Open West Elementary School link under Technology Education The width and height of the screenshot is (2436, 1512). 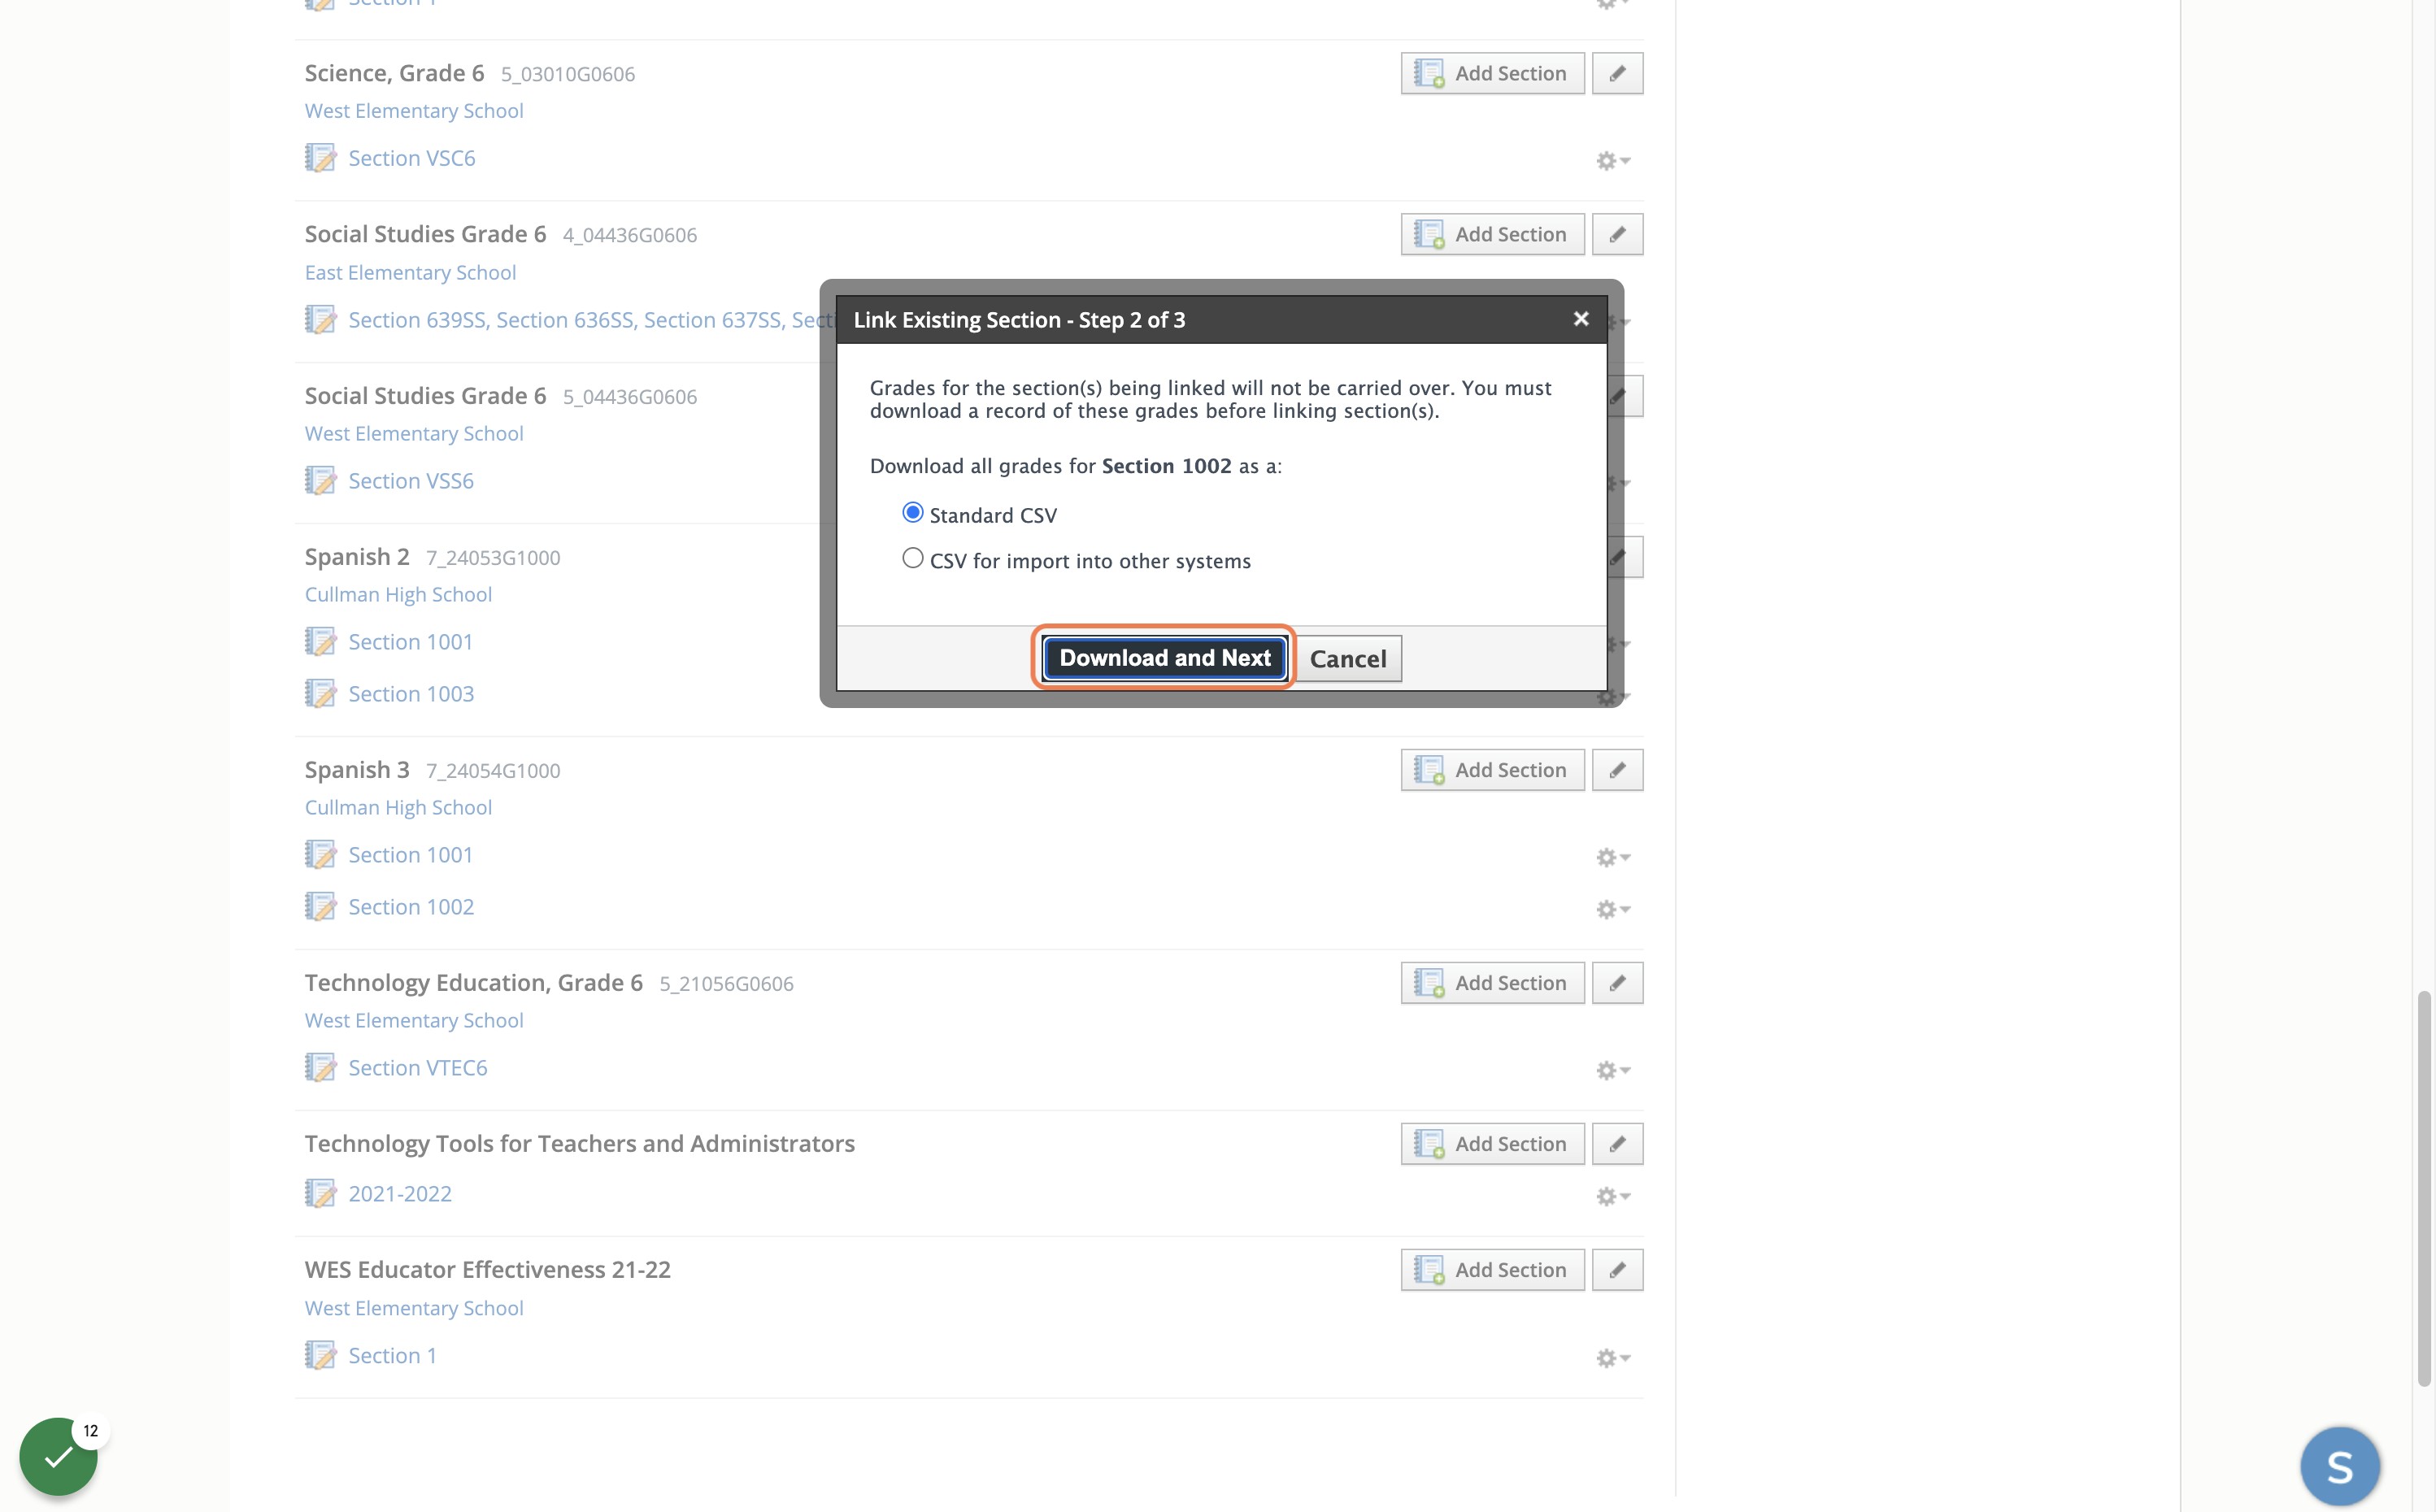pos(414,1020)
